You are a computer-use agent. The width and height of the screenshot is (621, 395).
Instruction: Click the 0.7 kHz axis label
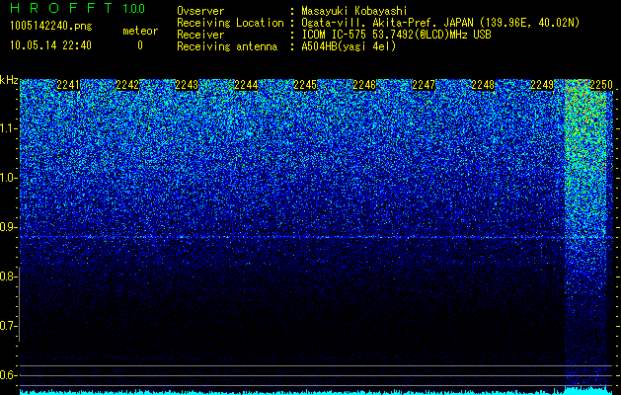pos(7,326)
